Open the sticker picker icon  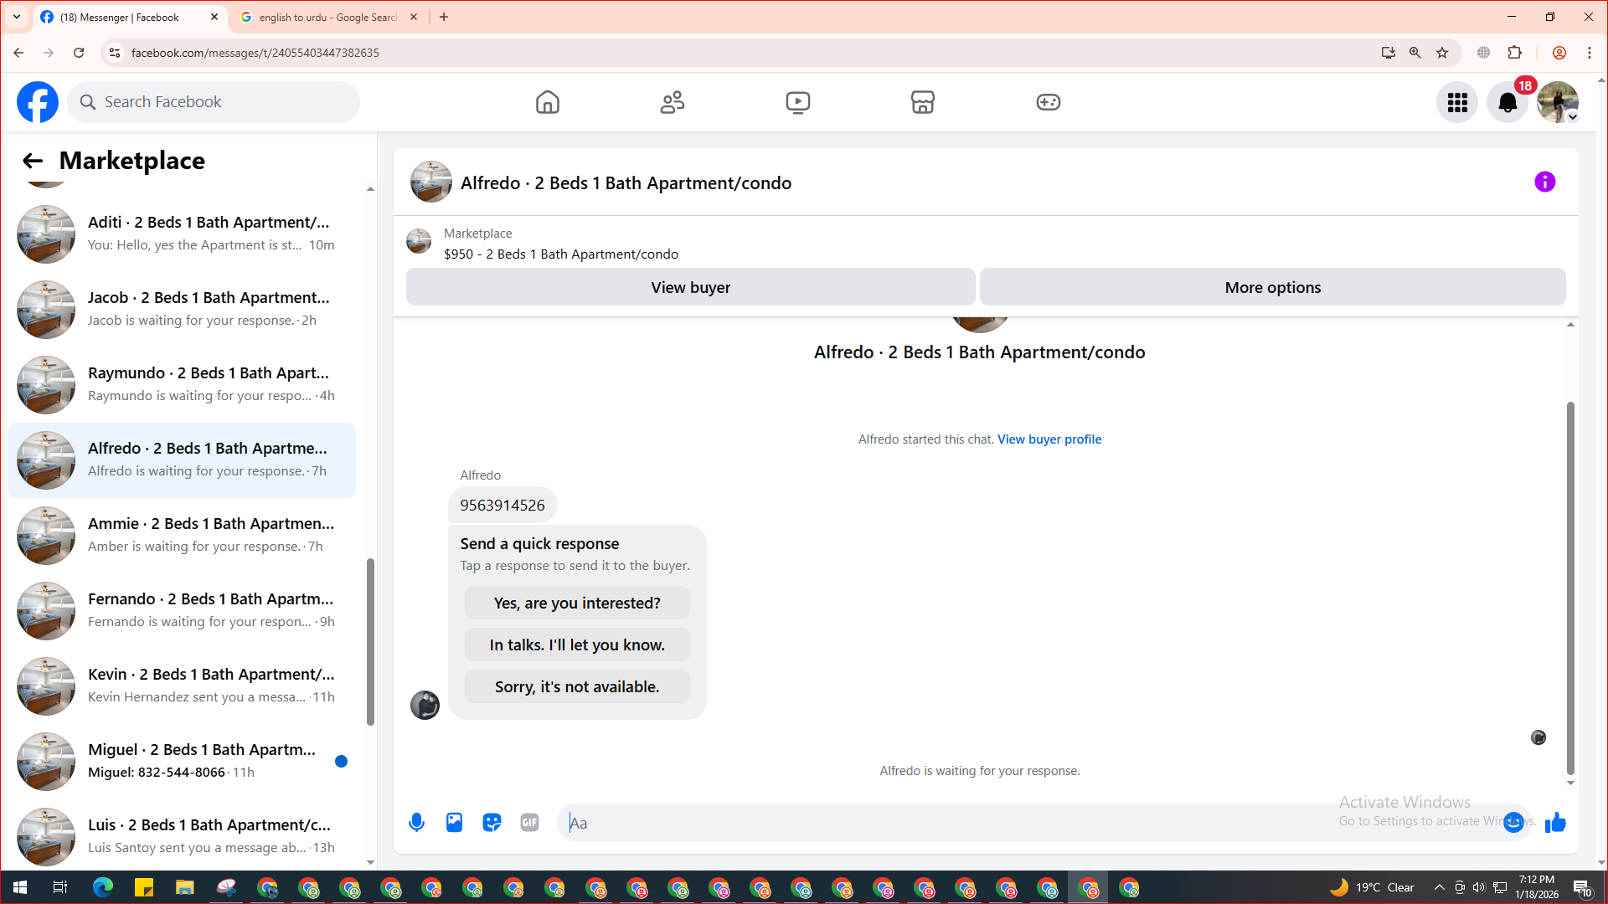(x=492, y=823)
